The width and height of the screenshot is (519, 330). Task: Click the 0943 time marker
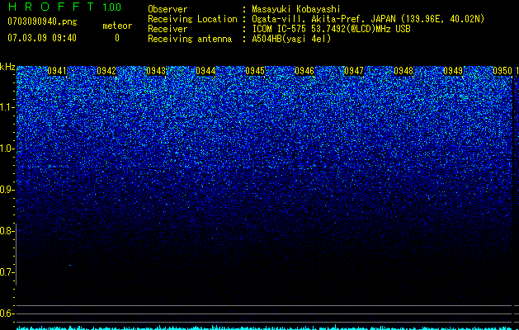pos(156,71)
